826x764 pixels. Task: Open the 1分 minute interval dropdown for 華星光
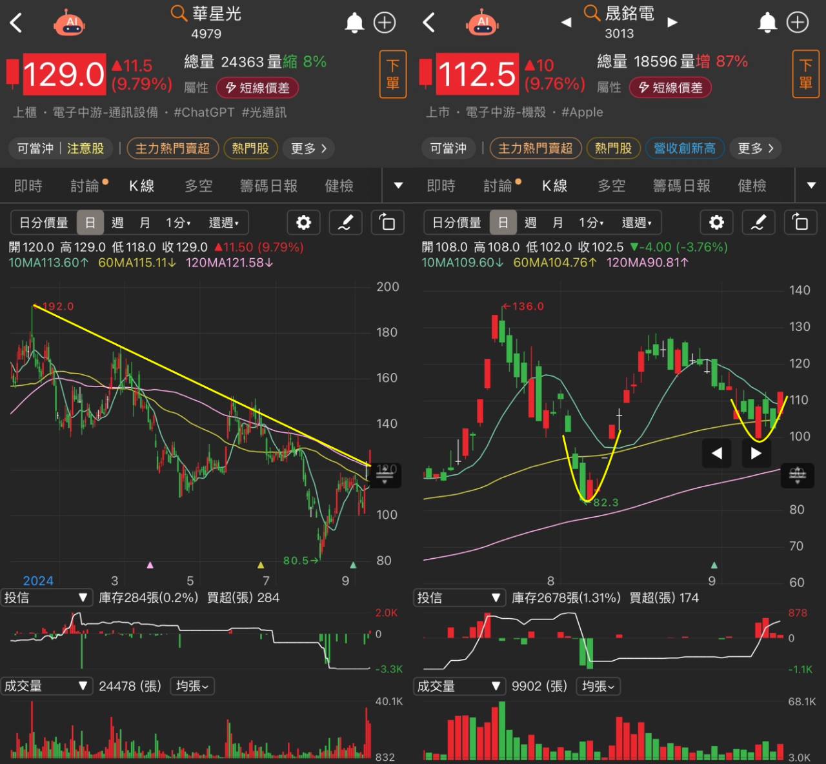coord(178,223)
